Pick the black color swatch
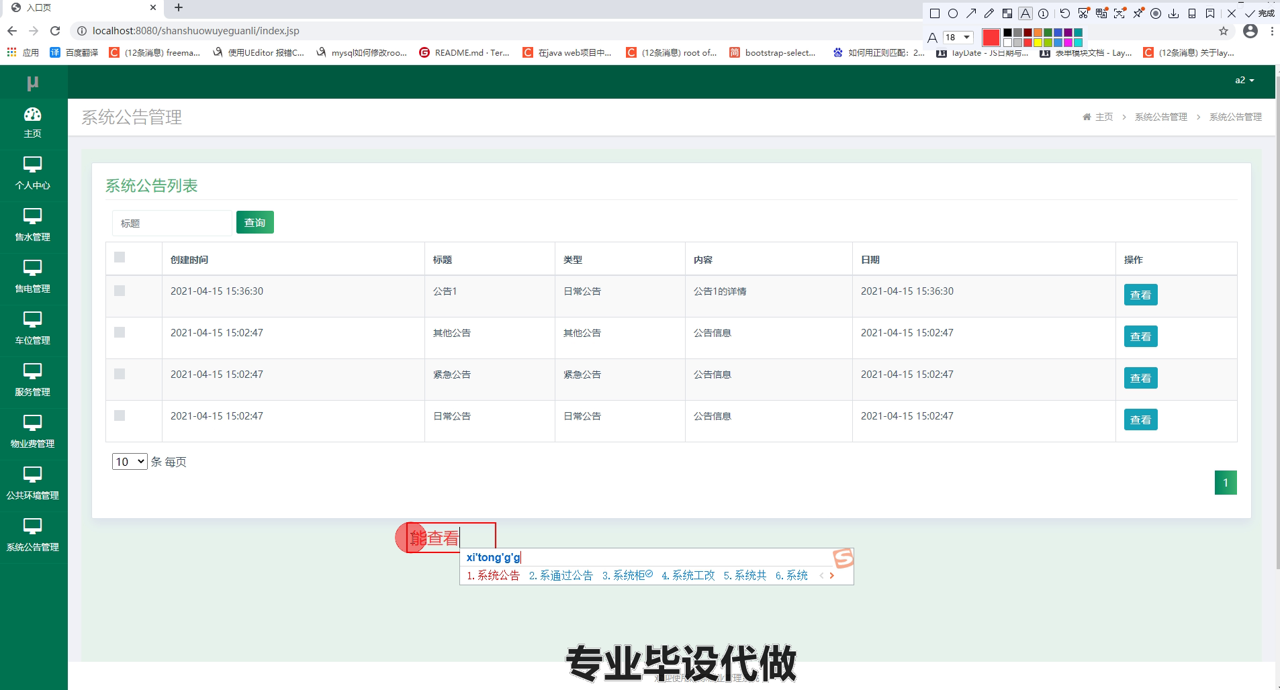 (x=1007, y=33)
